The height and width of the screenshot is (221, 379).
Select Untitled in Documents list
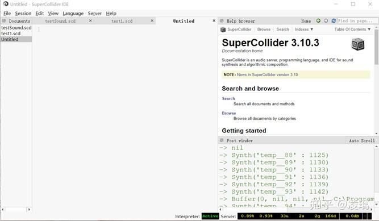pyautogui.click(x=16, y=39)
